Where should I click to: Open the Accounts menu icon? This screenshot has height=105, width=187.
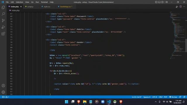[x=3, y=85]
